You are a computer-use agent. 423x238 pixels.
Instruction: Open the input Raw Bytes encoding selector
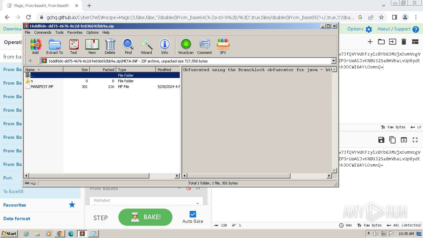tap(393, 127)
